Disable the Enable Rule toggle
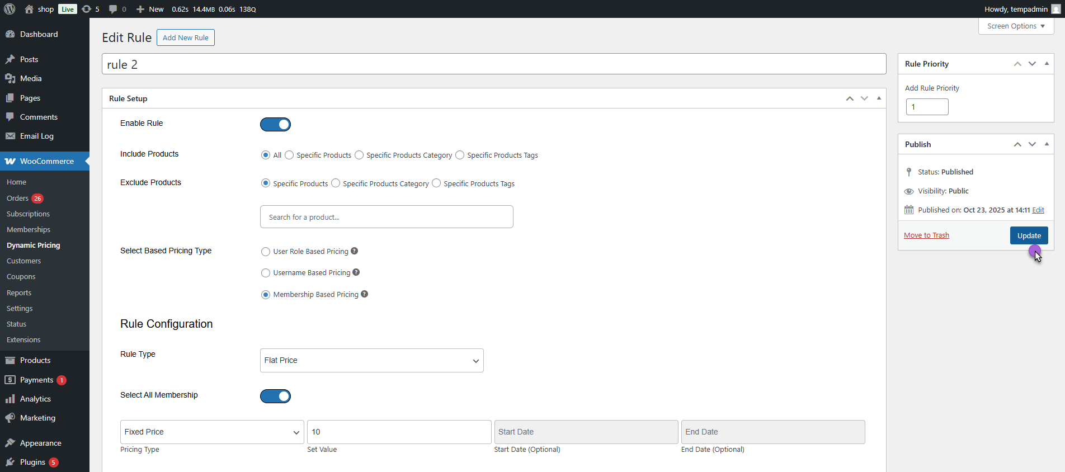 pyautogui.click(x=275, y=124)
